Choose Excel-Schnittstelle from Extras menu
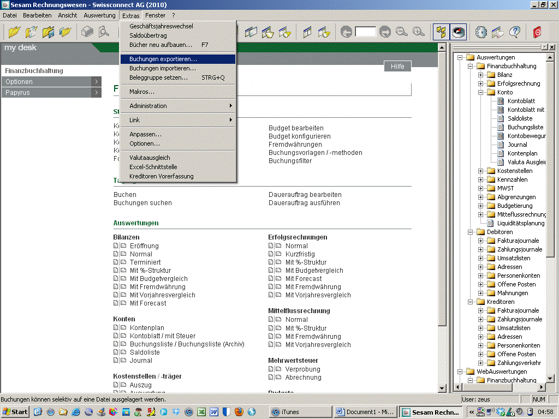This screenshot has width=559, height=419. [153, 167]
